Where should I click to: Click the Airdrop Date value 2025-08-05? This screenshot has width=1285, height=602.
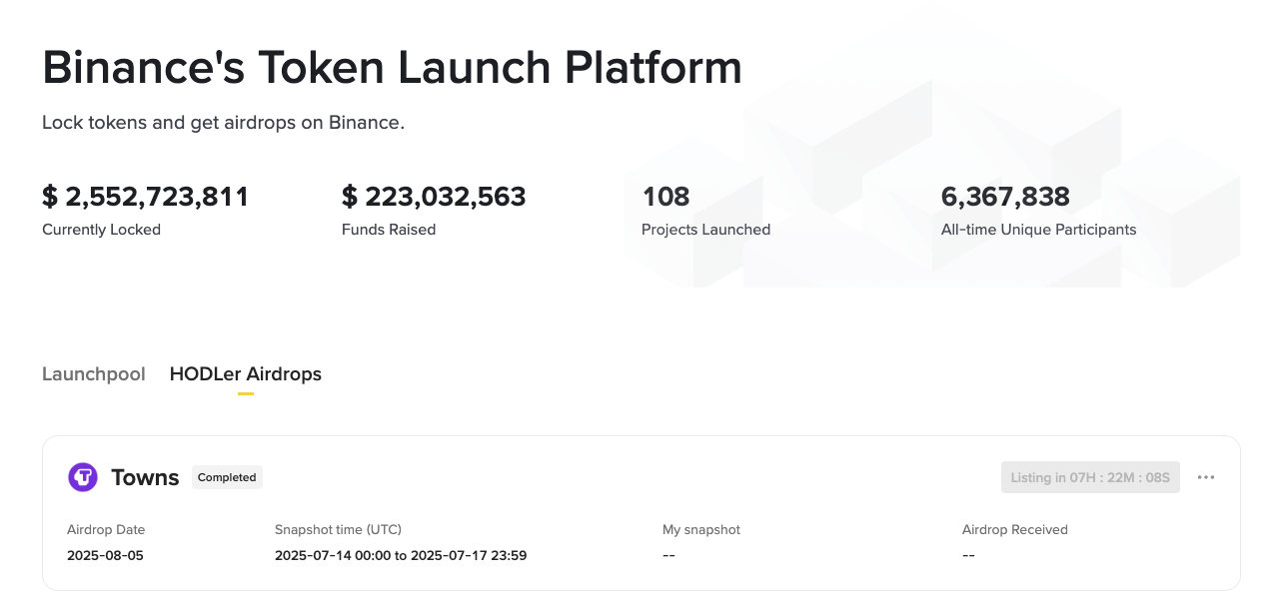(x=105, y=555)
